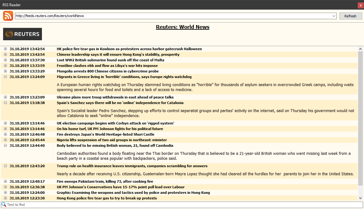The width and height of the screenshot is (364, 209).
Task: Open the feed URL dropdown arrow
Action: [334, 16]
